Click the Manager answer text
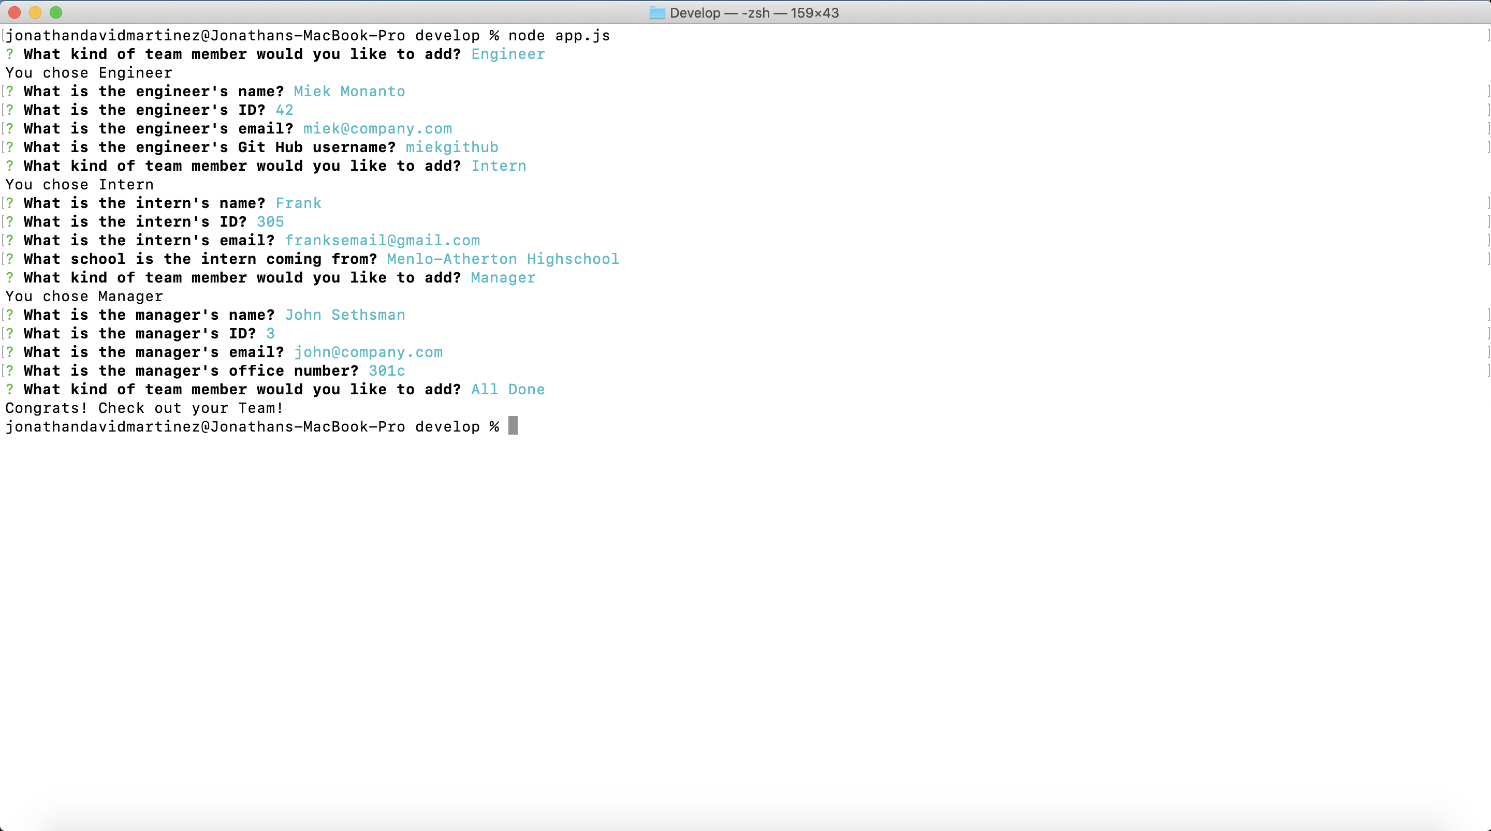This screenshot has height=831, width=1491. tap(503, 278)
